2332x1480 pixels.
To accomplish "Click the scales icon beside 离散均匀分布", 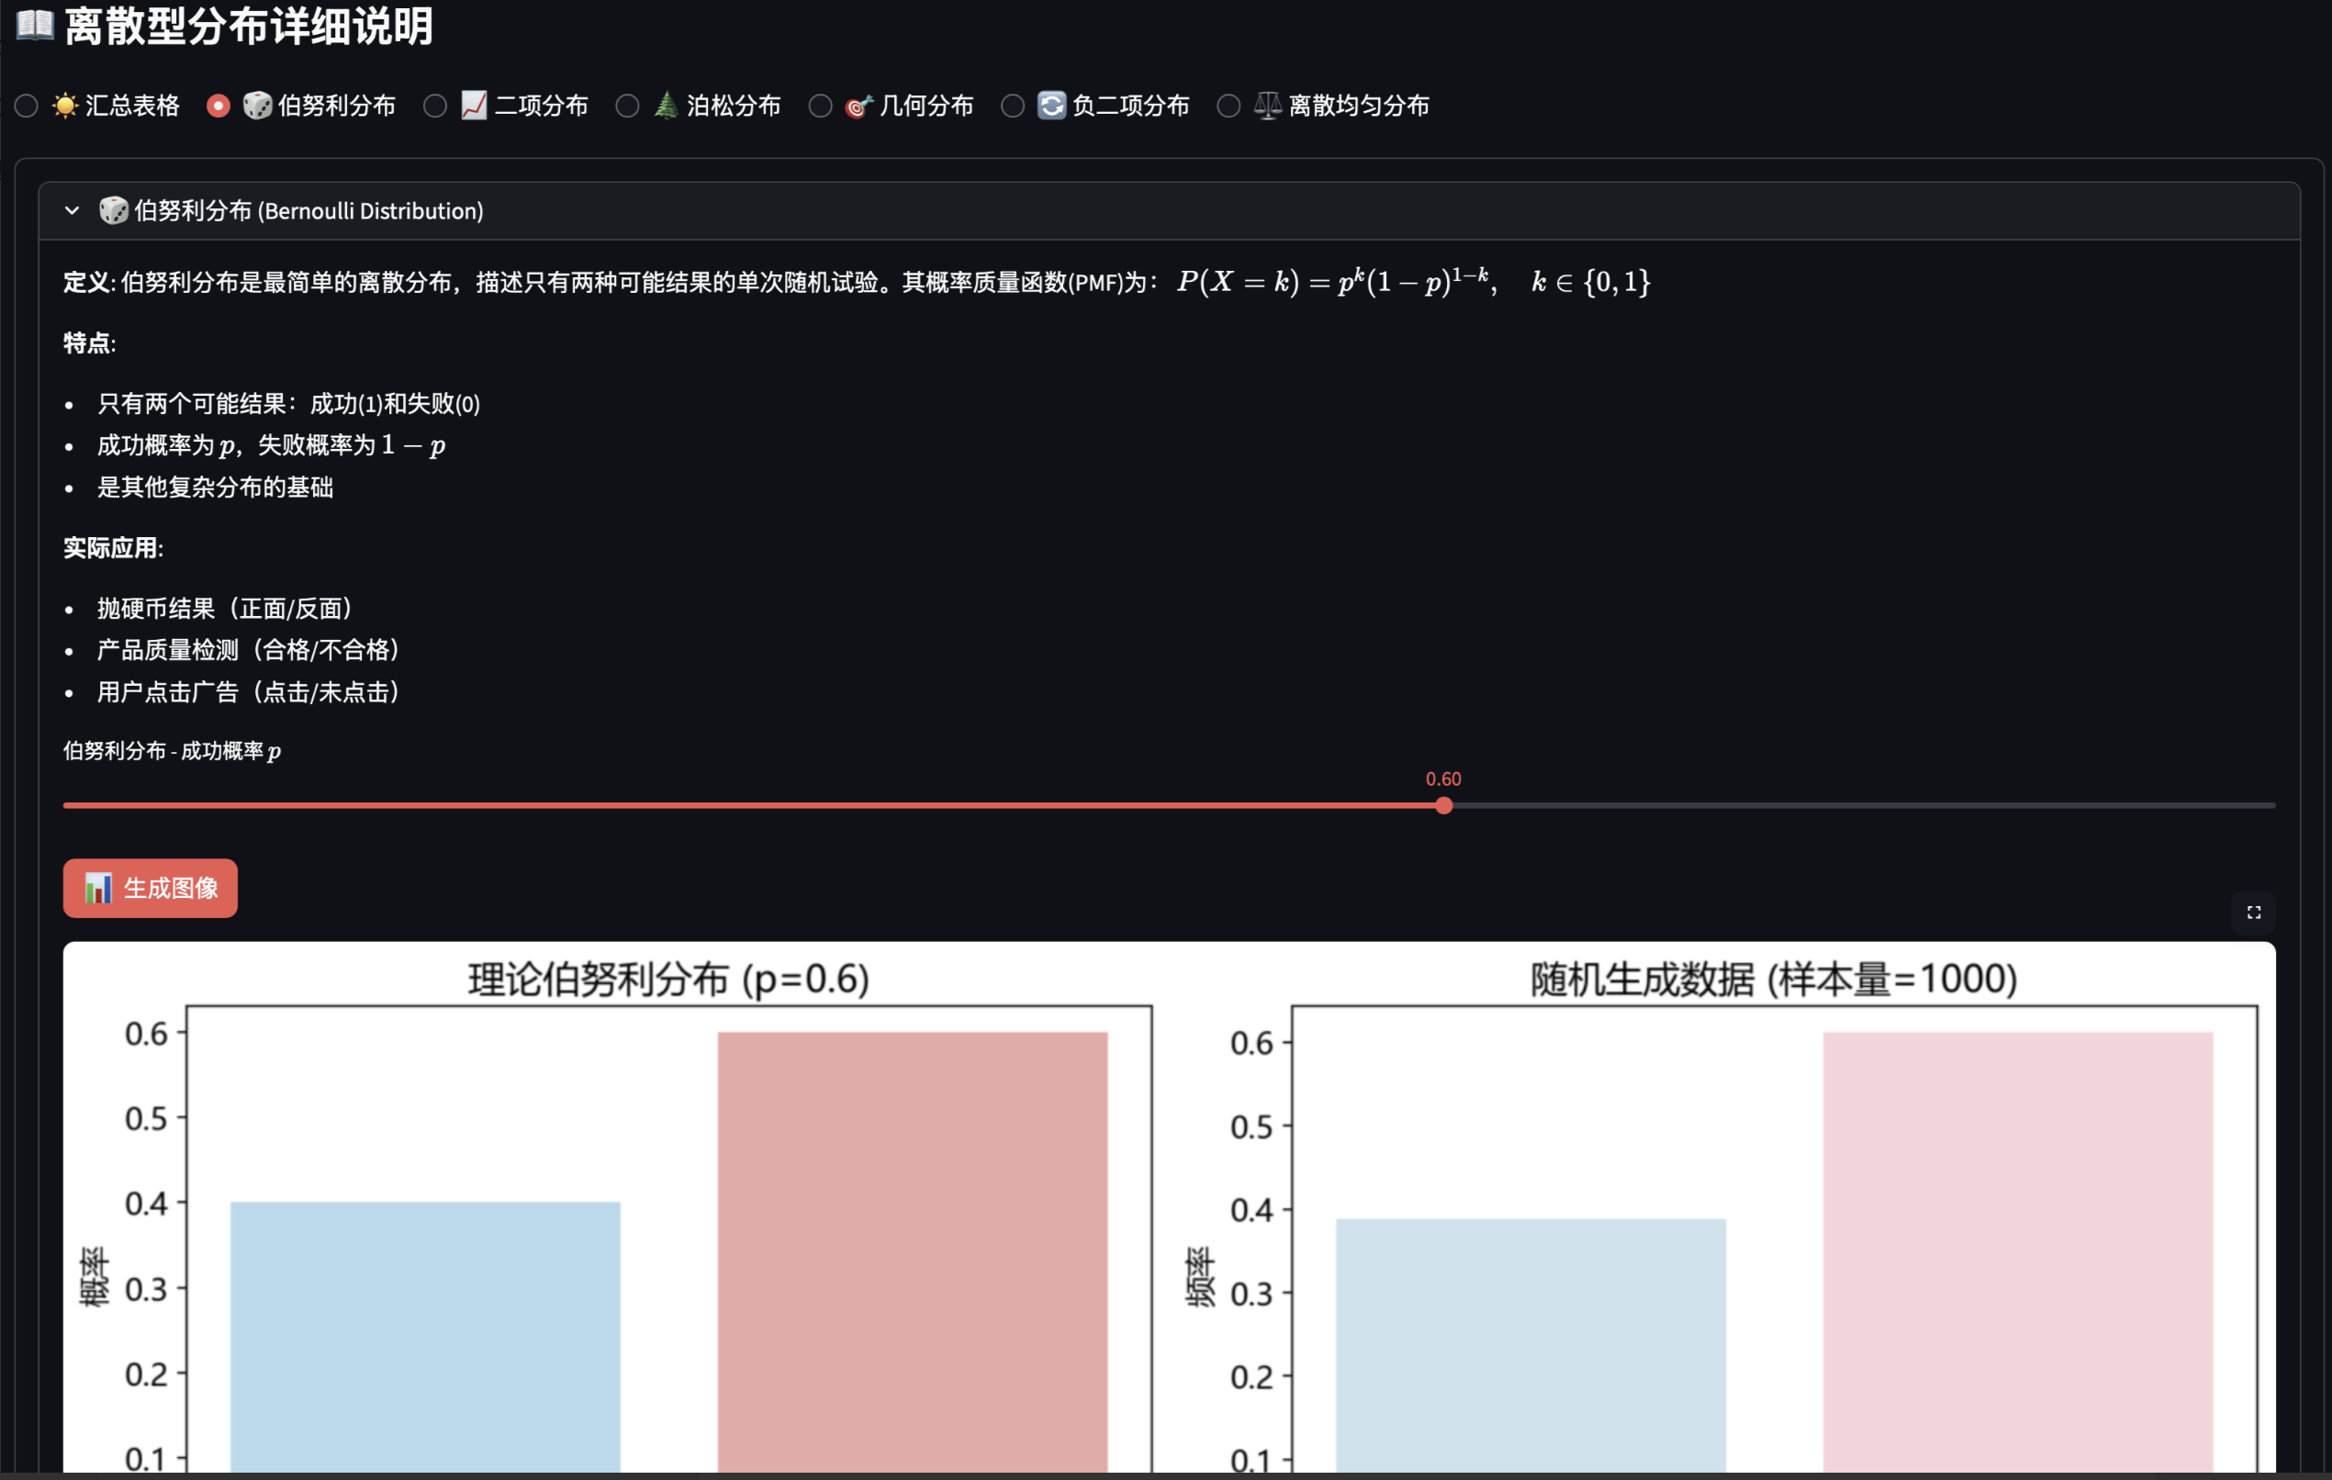I will [x=1266, y=106].
